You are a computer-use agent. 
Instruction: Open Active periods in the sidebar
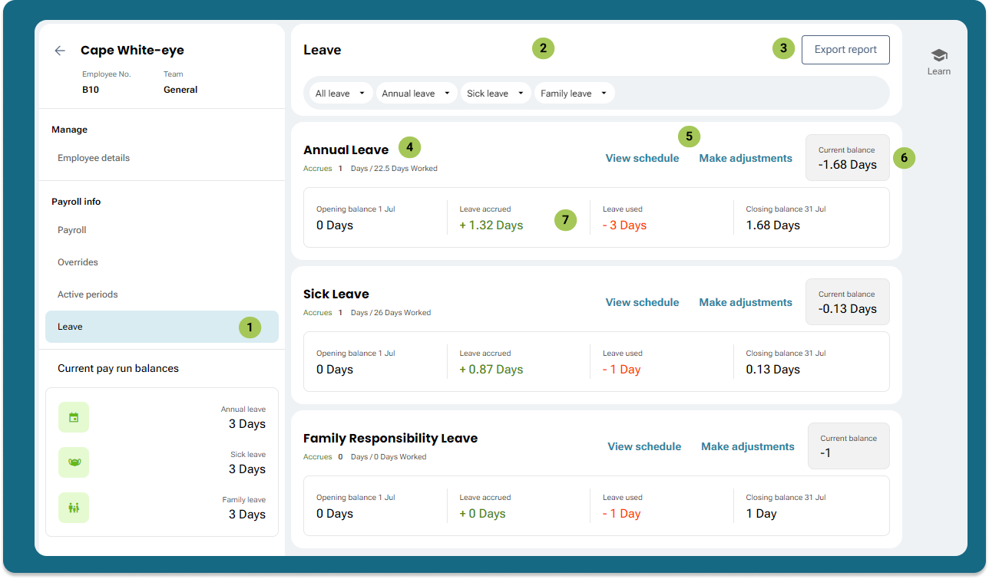click(88, 294)
